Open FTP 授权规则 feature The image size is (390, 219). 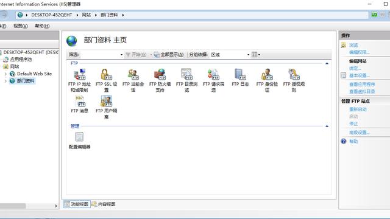pos(294,80)
